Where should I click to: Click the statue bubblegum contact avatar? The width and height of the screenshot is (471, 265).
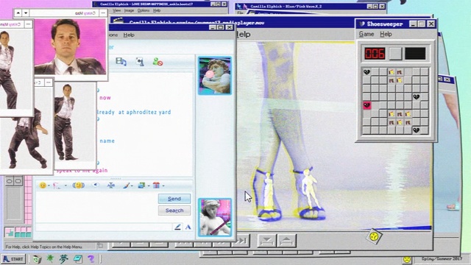tap(215, 76)
